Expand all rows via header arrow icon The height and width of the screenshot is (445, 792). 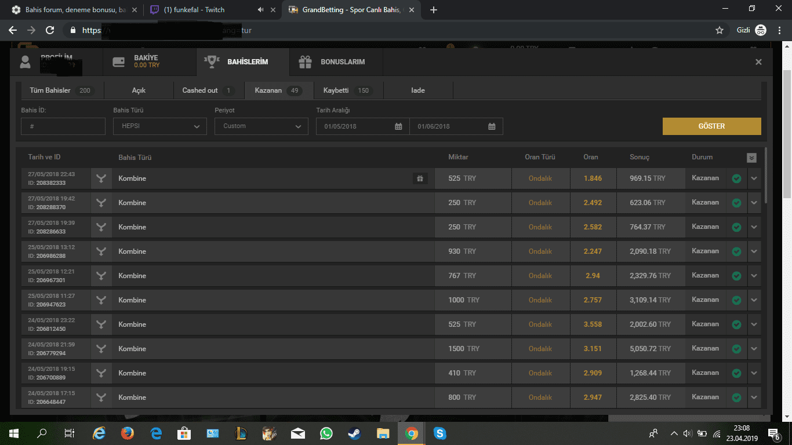click(751, 158)
